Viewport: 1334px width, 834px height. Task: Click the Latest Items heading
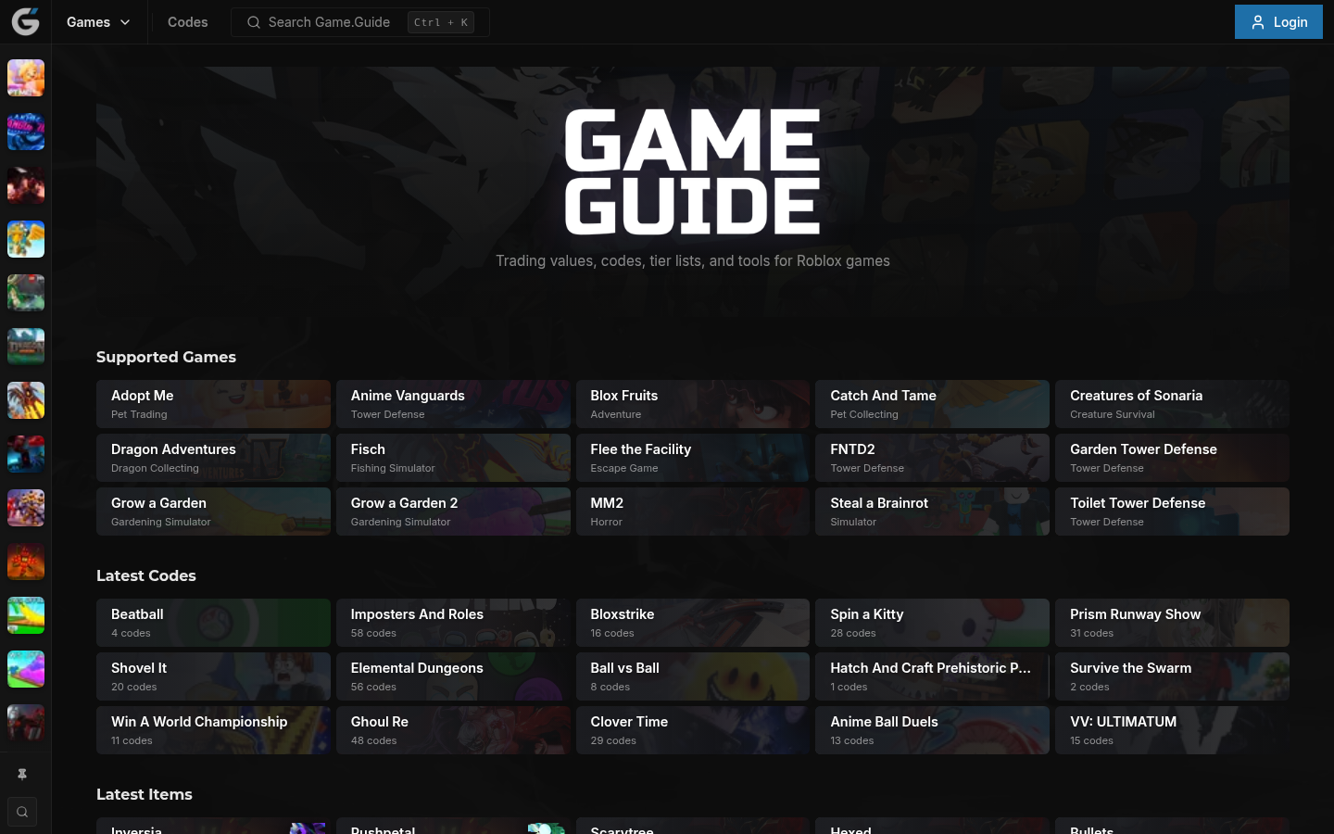pos(145,794)
